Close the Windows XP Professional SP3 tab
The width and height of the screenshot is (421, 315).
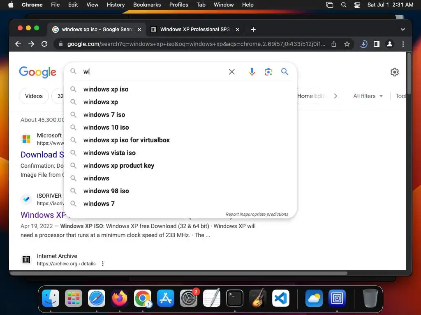tap(237, 30)
